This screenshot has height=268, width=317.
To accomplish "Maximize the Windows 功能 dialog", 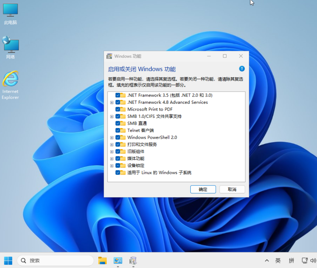I will tap(225, 56).
